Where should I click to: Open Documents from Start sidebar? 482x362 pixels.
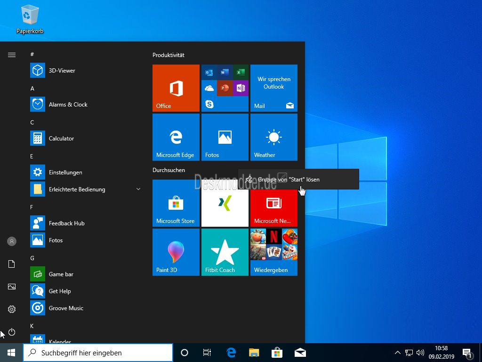coord(12,264)
